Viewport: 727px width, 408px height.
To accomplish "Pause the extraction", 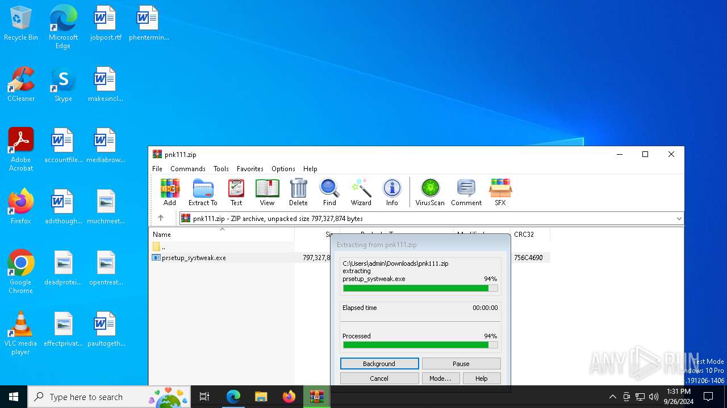I will 461,364.
